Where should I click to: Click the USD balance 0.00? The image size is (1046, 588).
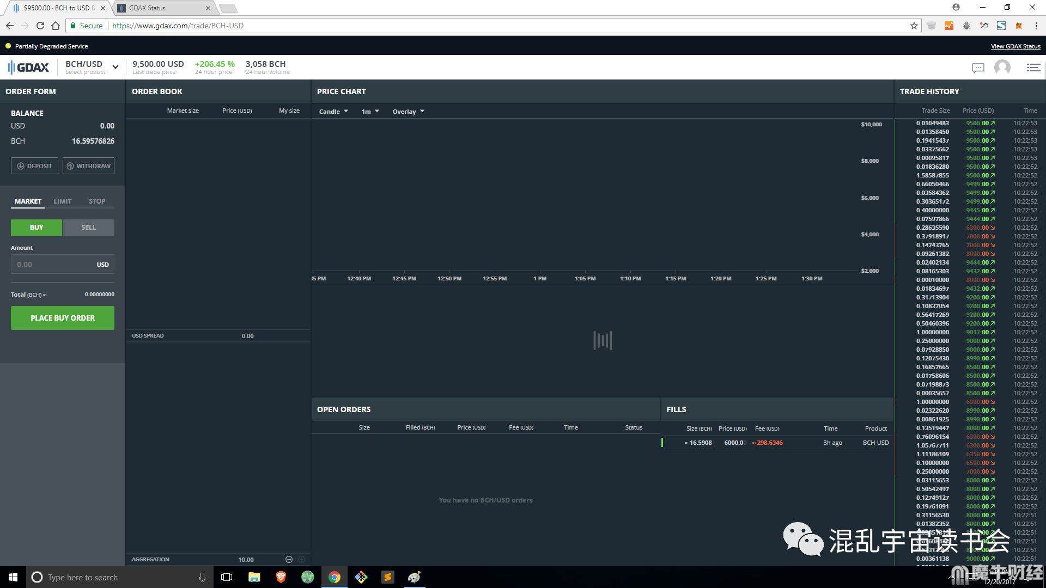pyautogui.click(x=107, y=126)
